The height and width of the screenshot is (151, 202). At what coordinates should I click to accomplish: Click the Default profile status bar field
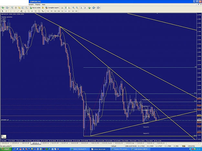(x=118, y=146)
